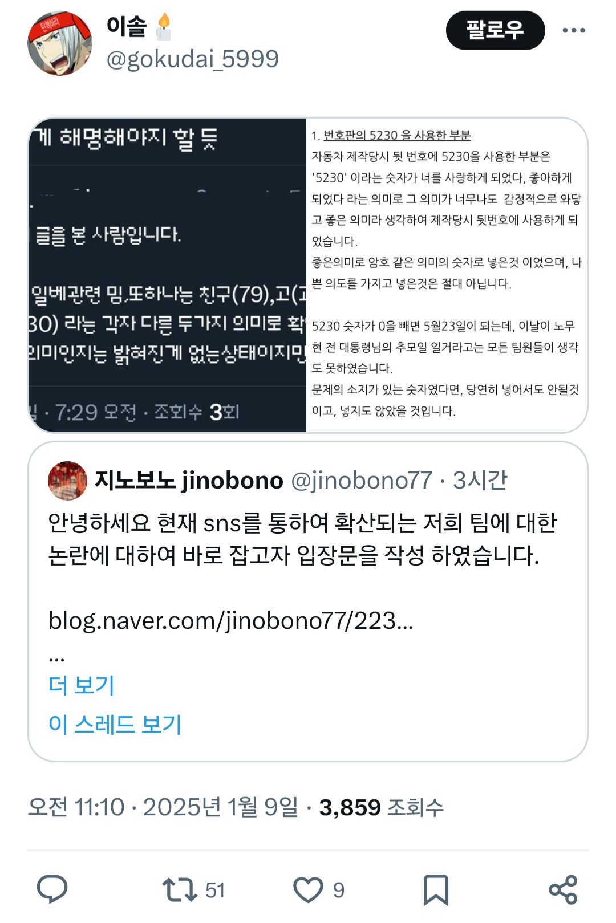Image resolution: width=616 pixels, height=923 pixels.
Task: View the retweet count 51
Action: pyautogui.click(x=215, y=890)
